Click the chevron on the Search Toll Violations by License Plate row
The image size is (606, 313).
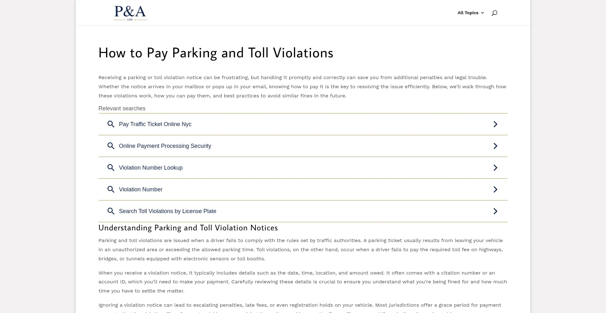pyautogui.click(x=495, y=211)
